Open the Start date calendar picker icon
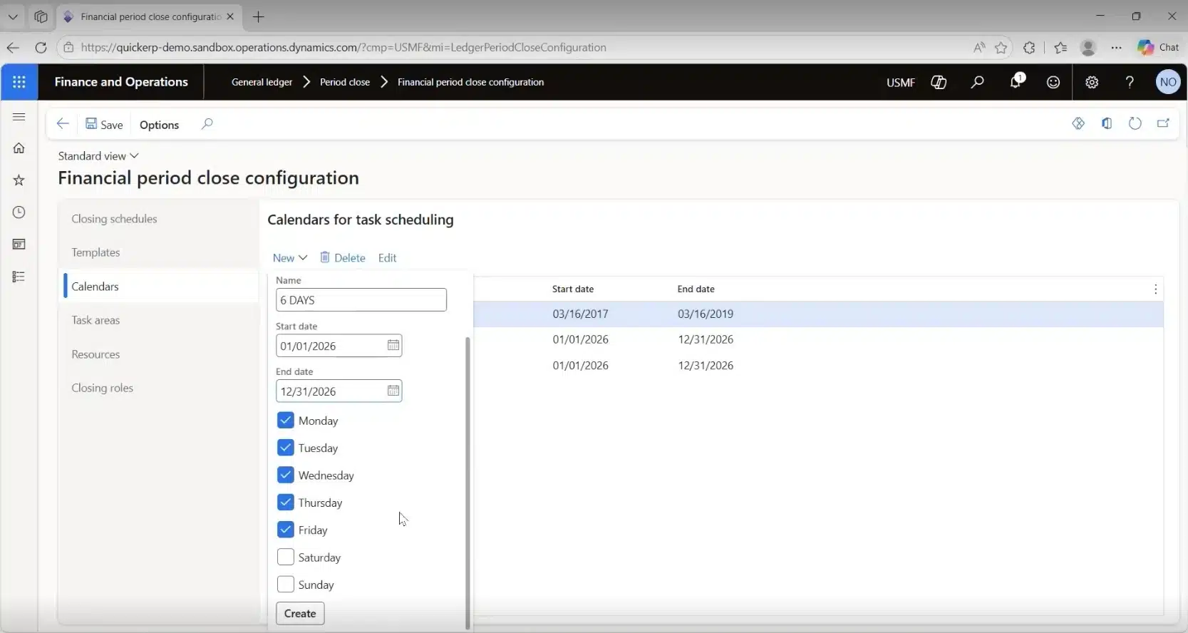1188x633 pixels. coord(393,345)
